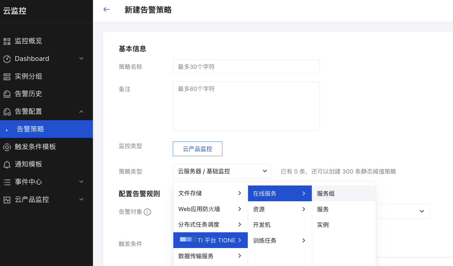Expand the 资源 submenu arrow
This screenshot has height=266, width=453.
click(304, 209)
